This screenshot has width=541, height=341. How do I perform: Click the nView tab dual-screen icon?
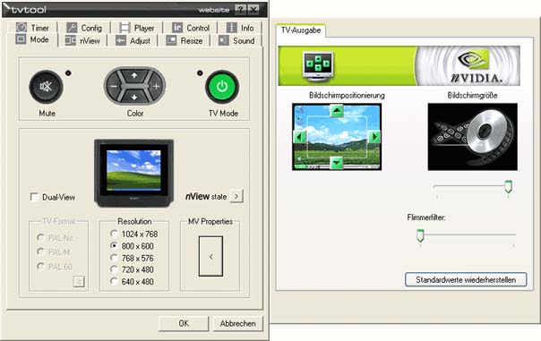click(x=71, y=40)
